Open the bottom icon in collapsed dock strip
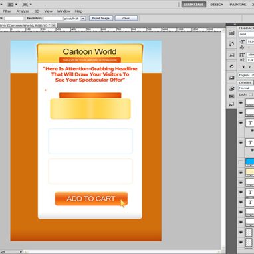 231,104
